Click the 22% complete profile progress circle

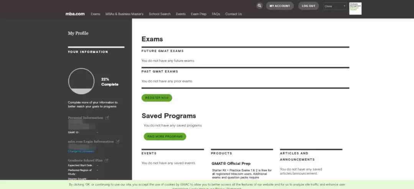coord(81,81)
